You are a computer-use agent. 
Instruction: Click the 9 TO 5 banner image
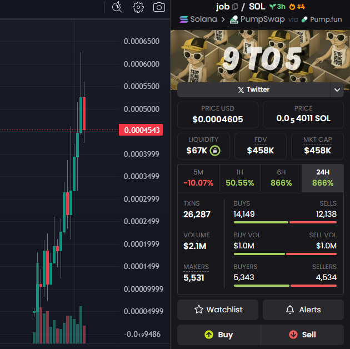pyautogui.click(x=260, y=56)
